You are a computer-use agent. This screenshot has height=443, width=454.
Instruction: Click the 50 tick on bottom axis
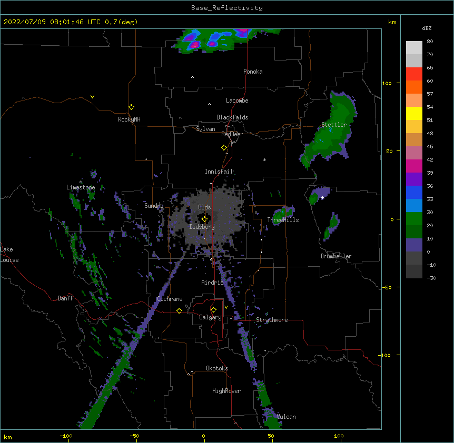(x=271, y=436)
